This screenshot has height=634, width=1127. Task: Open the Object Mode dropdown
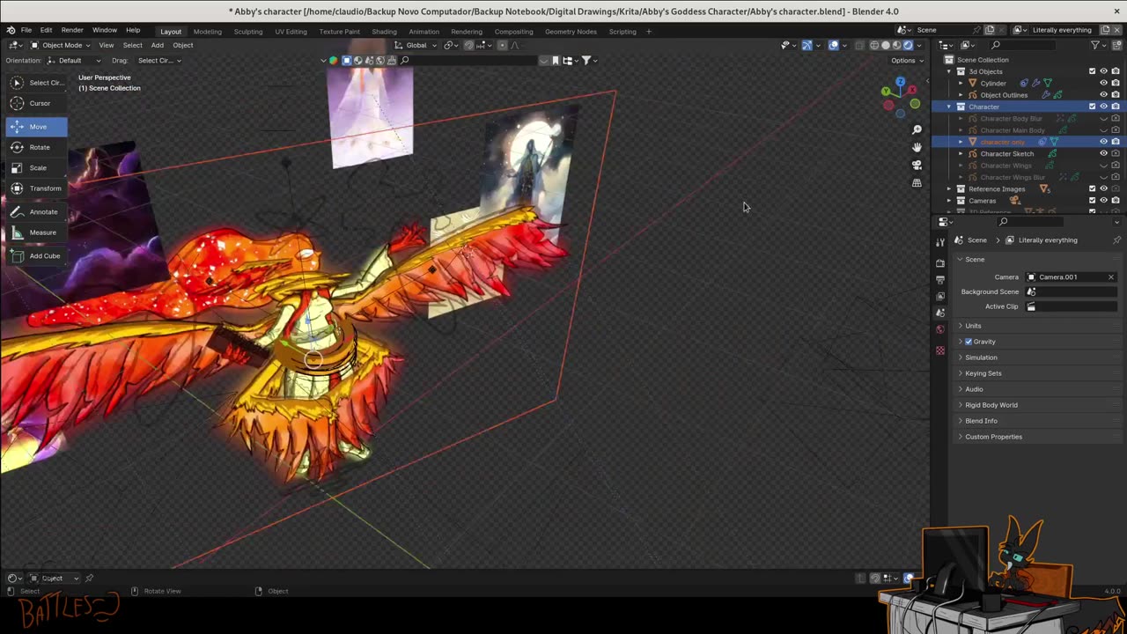pos(61,45)
